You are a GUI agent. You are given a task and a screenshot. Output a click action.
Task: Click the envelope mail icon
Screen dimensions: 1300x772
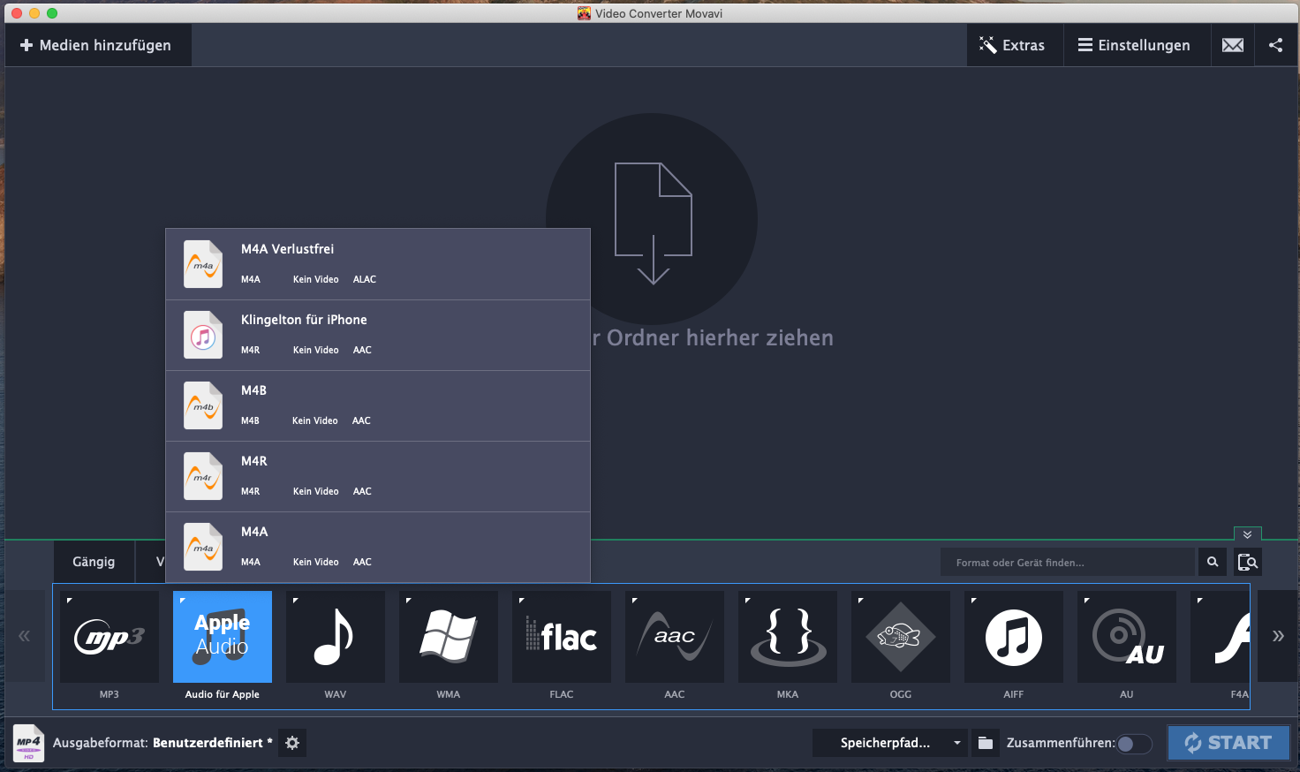click(x=1233, y=45)
